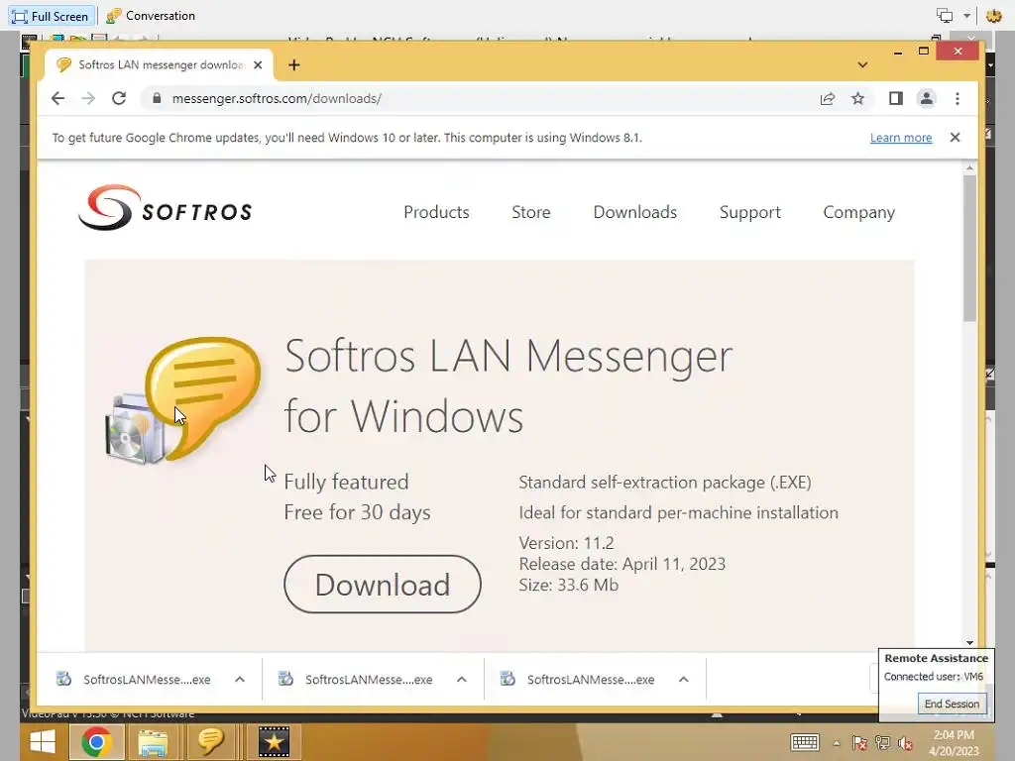Click the scrollbar up arrow
The height and width of the screenshot is (761, 1015).
(969, 167)
